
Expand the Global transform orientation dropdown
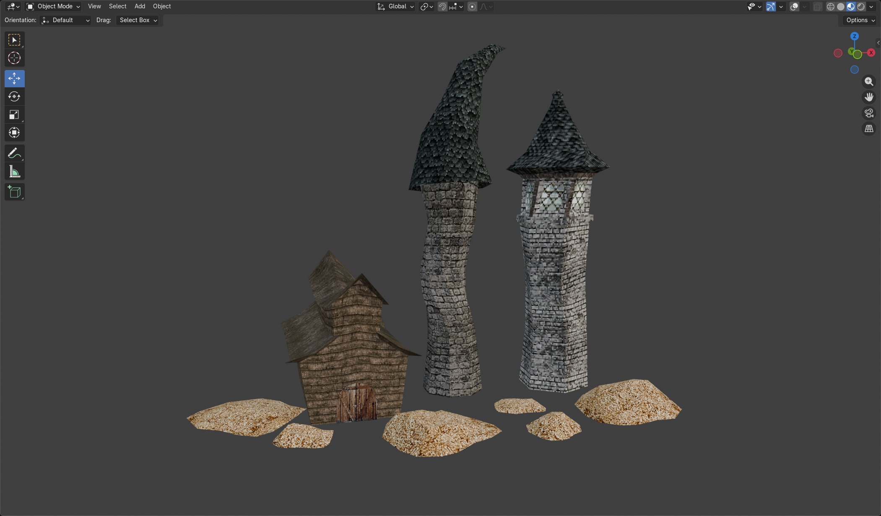point(396,6)
